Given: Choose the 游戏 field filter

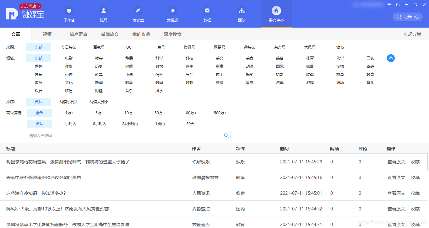Looking at the screenshot, I should 310,83.
